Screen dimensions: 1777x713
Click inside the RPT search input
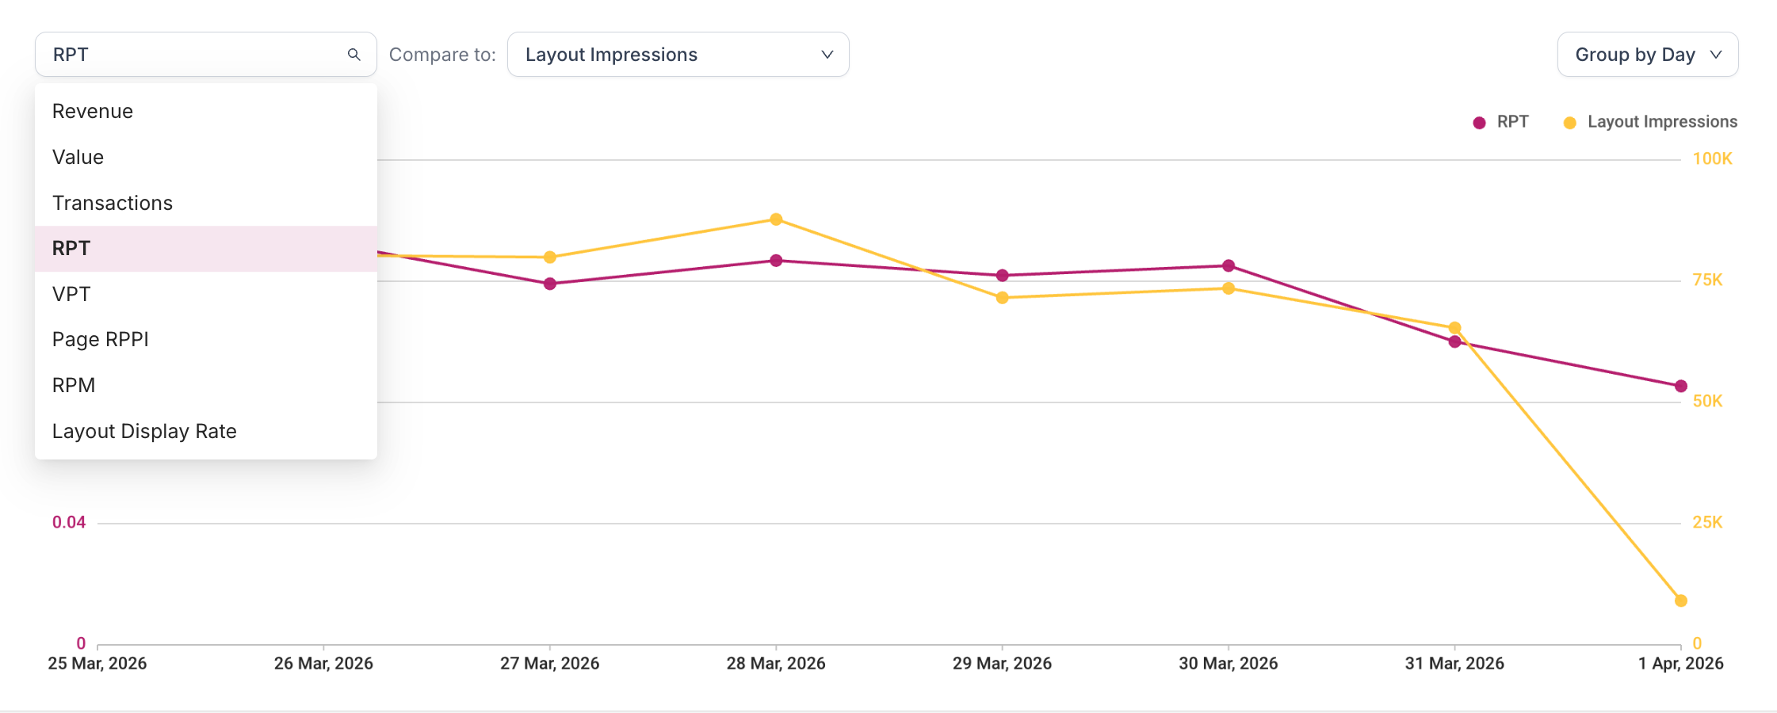(182, 54)
